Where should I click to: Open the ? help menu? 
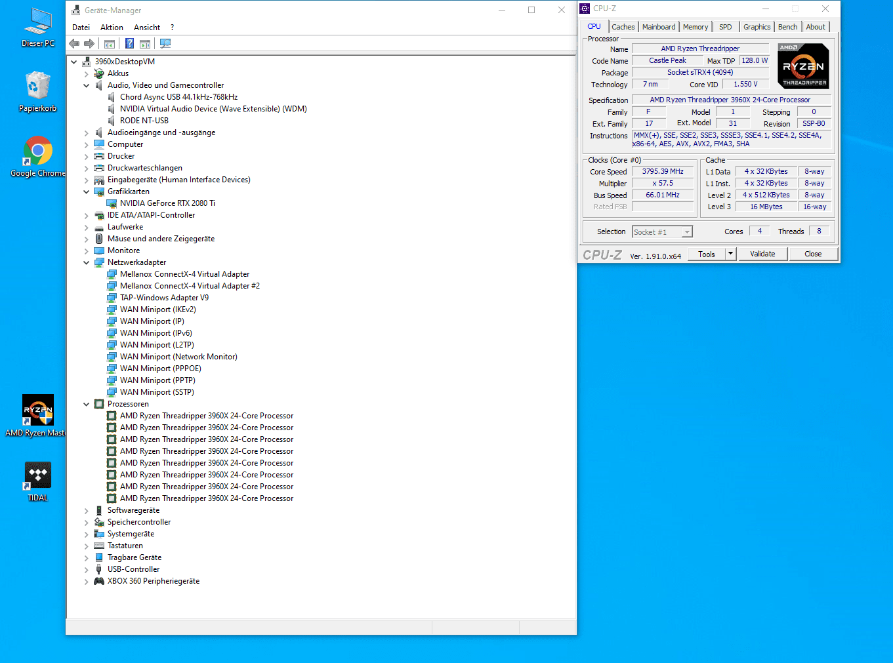pos(172,28)
